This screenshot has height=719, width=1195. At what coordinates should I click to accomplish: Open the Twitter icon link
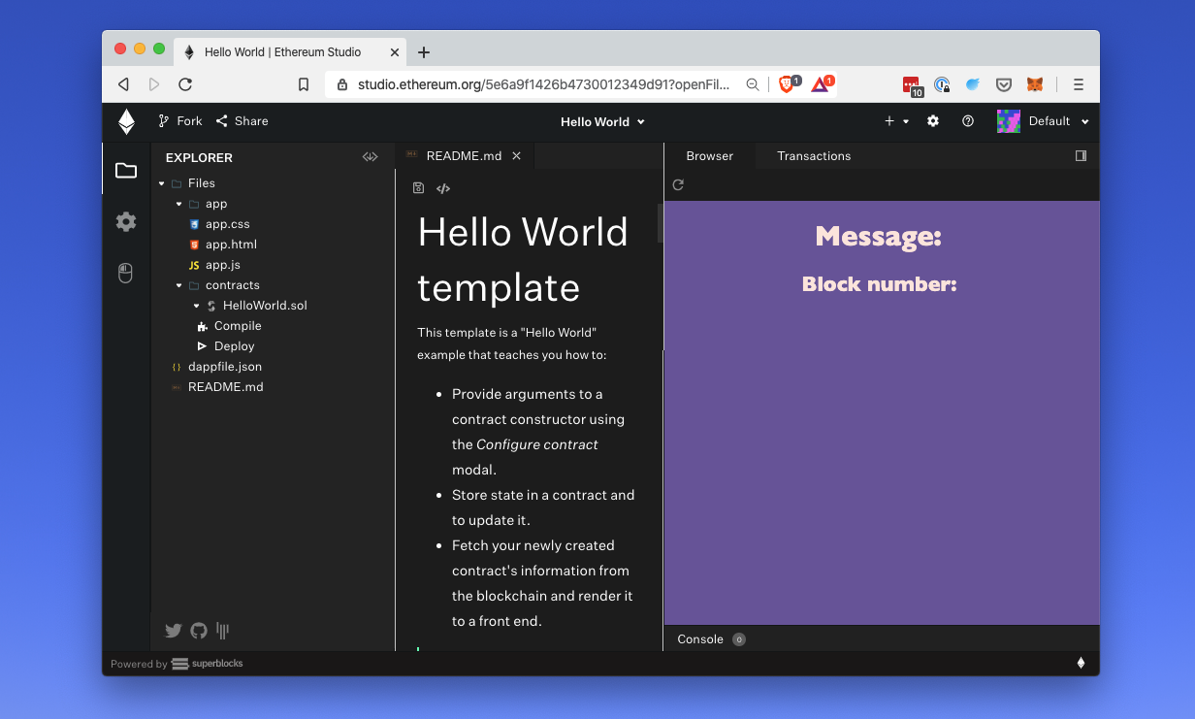point(174,631)
